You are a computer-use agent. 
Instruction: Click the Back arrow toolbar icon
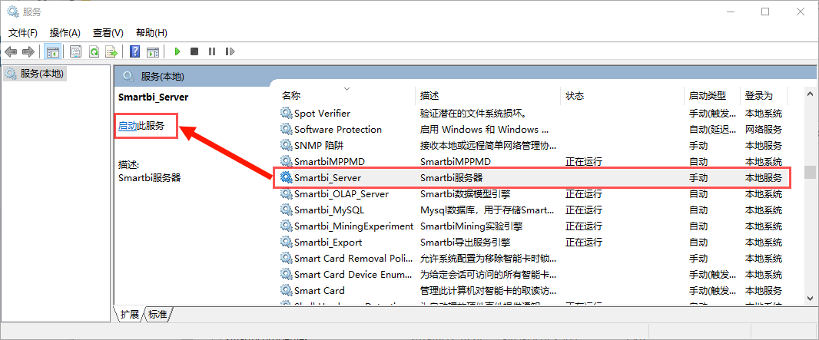pos(11,51)
